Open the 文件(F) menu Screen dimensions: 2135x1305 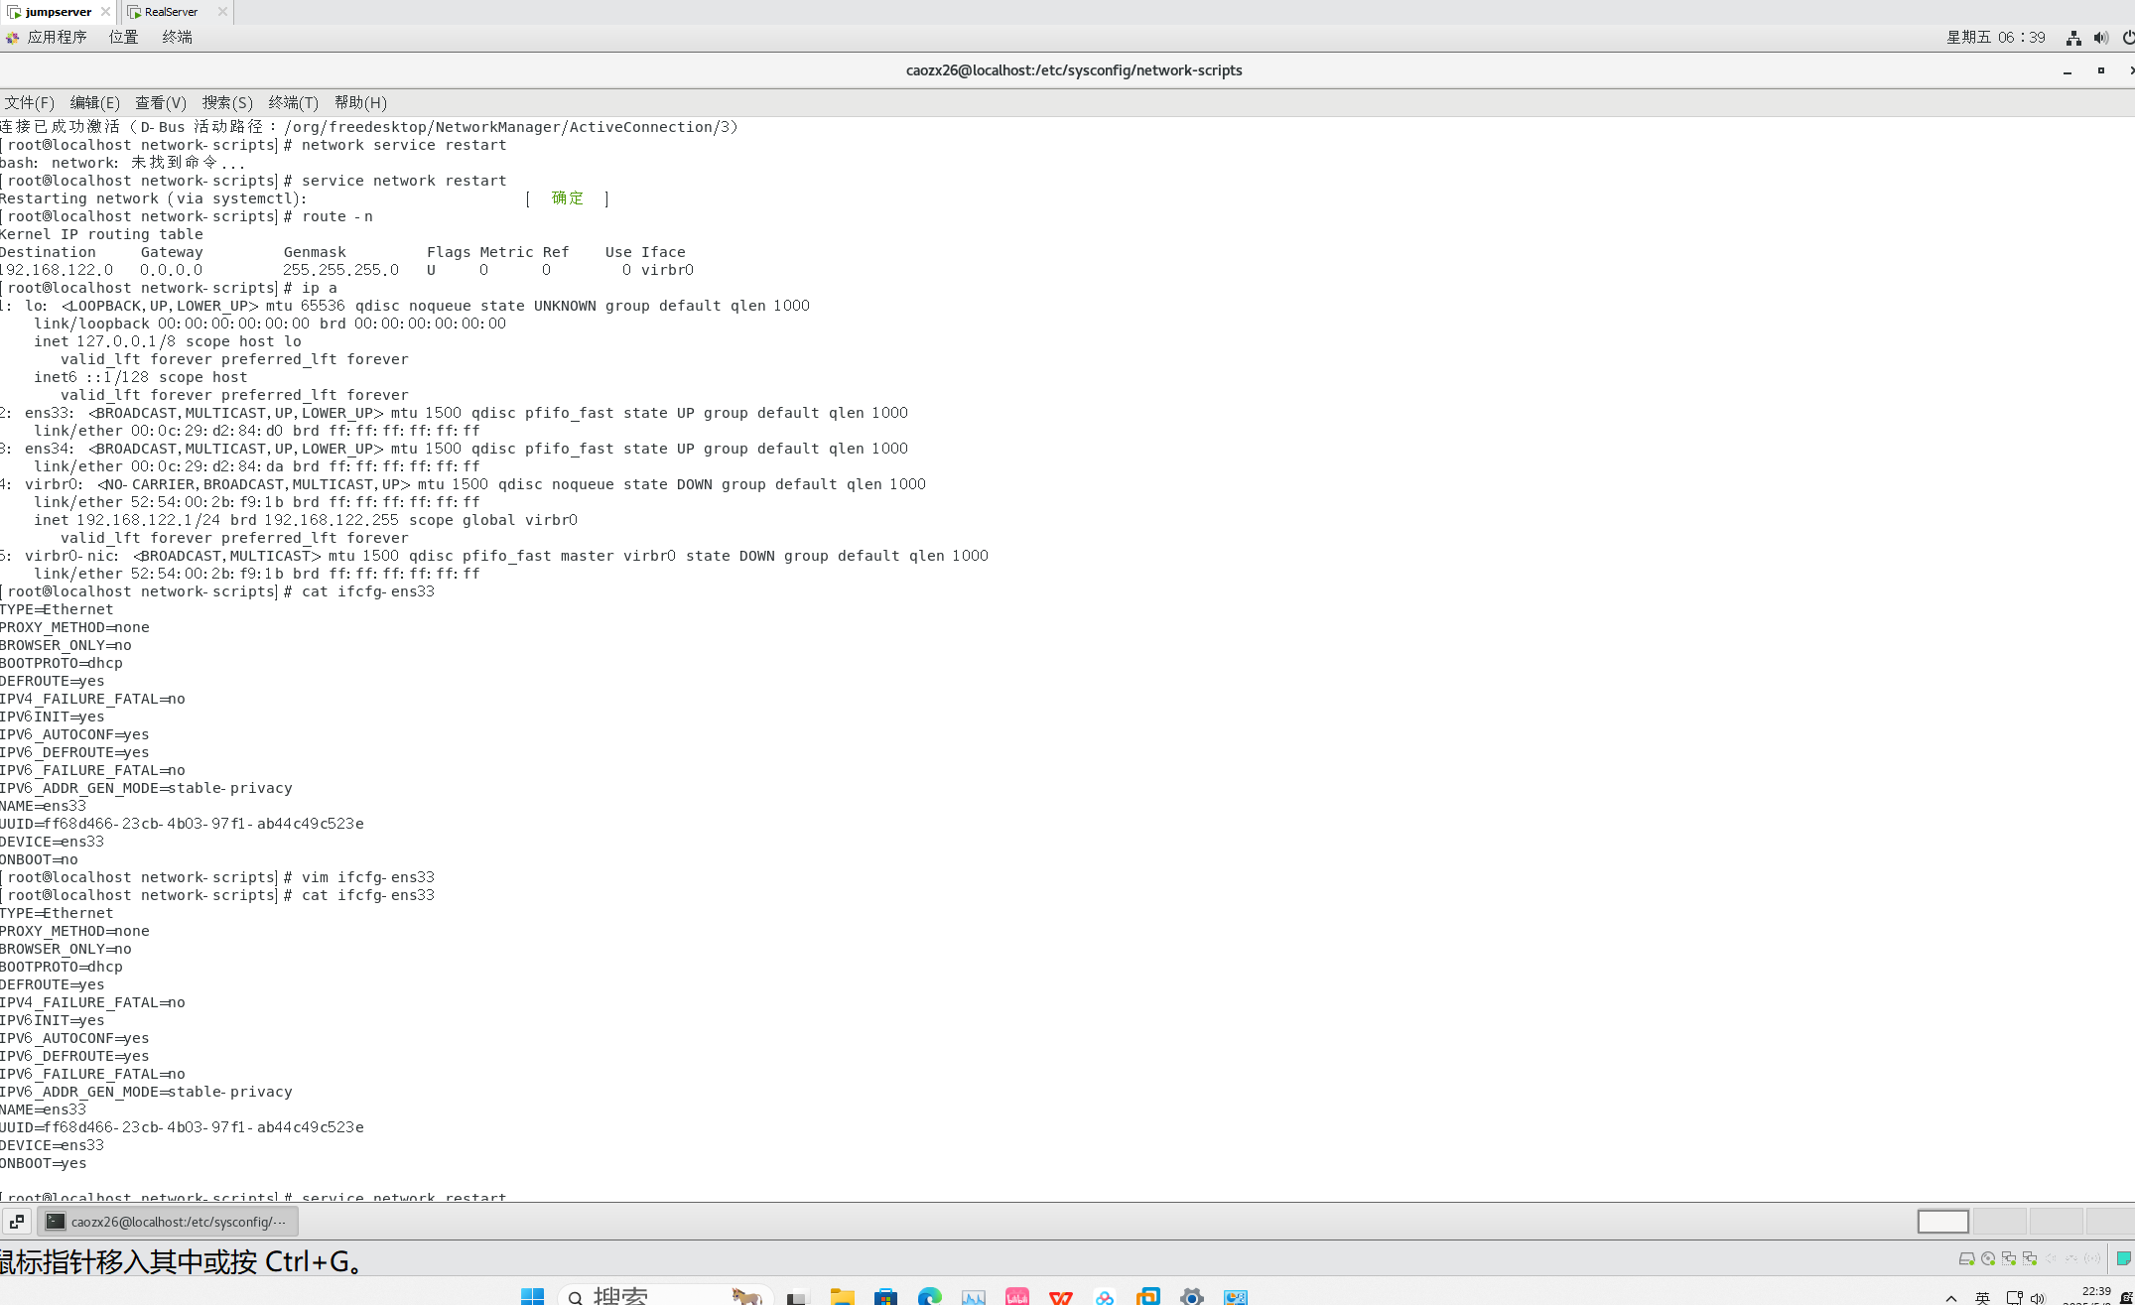(29, 102)
